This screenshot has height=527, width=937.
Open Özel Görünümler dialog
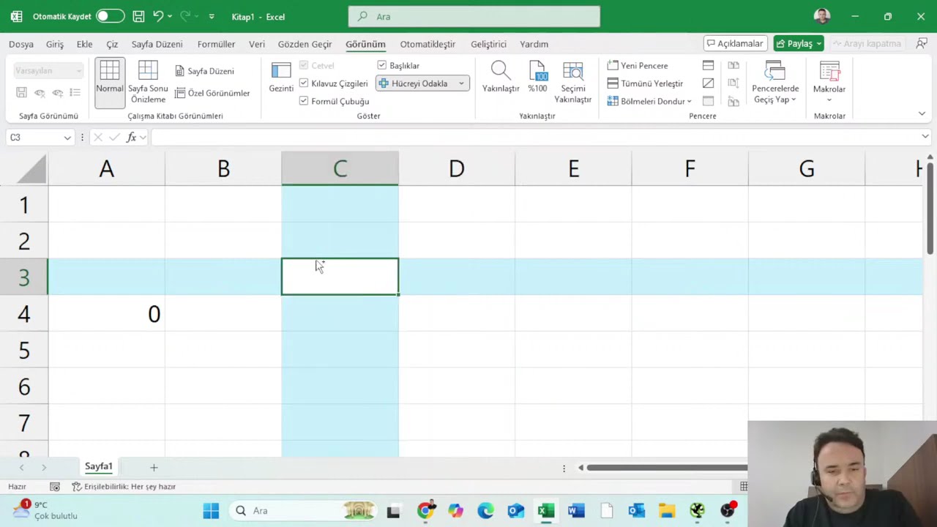212,93
